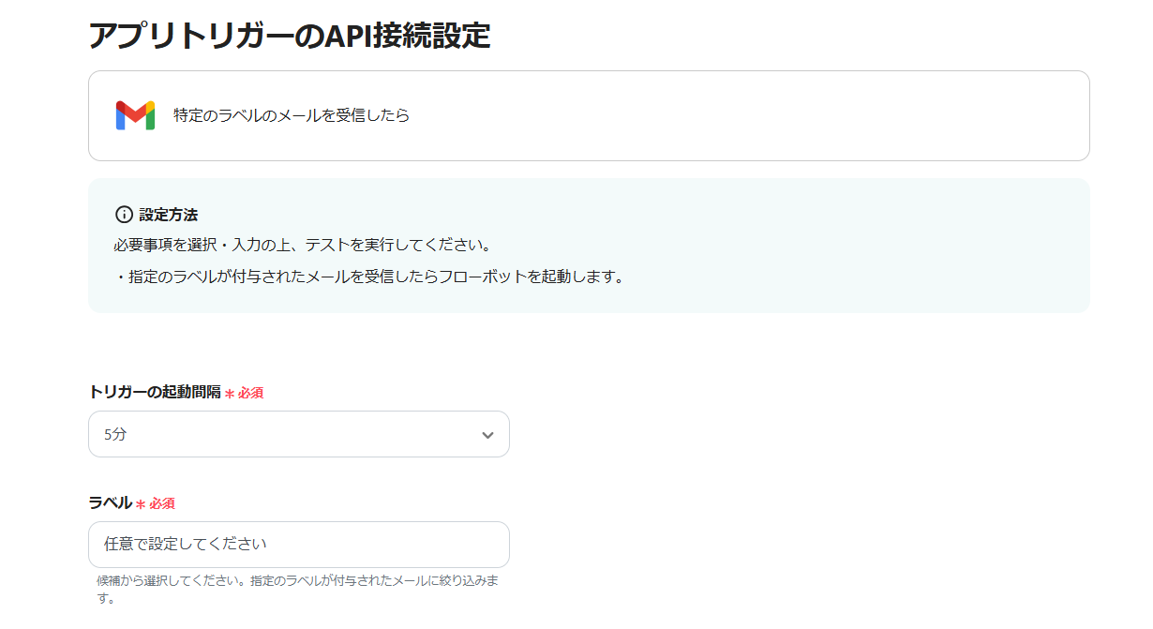Click the bullet line about フローボットを起動します
Image resolution: width=1153 pixels, height=629 pixels.
pyautogui.click(x=369, y=277)
